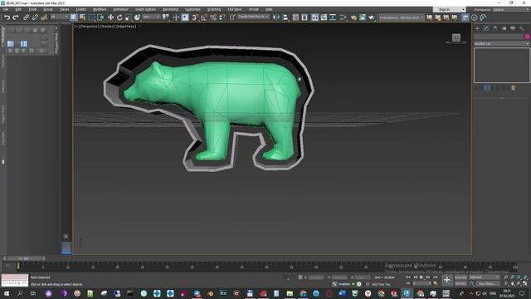
Task: Click the Go to End button
Action: (435, 277)
